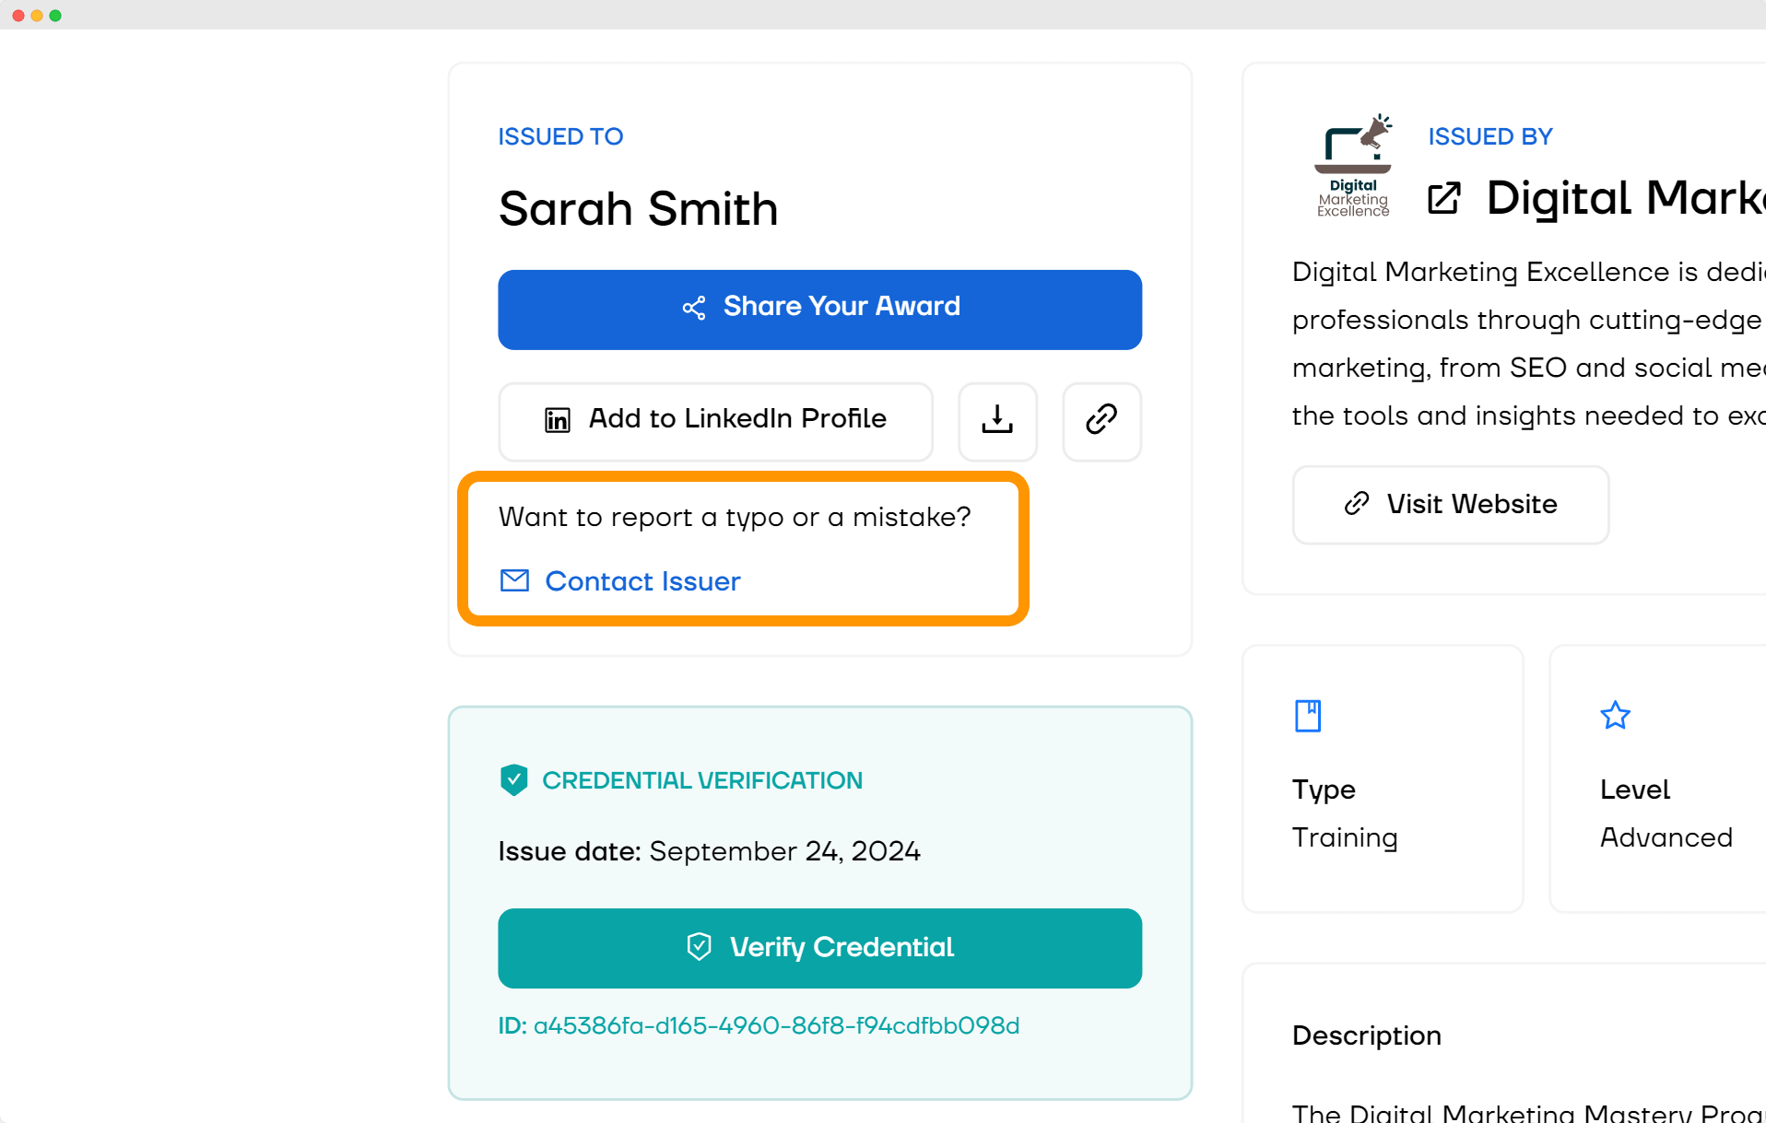Click the Verify Credential button
The width and height of the screenshot is (1766, 1123).
(819, 948)
